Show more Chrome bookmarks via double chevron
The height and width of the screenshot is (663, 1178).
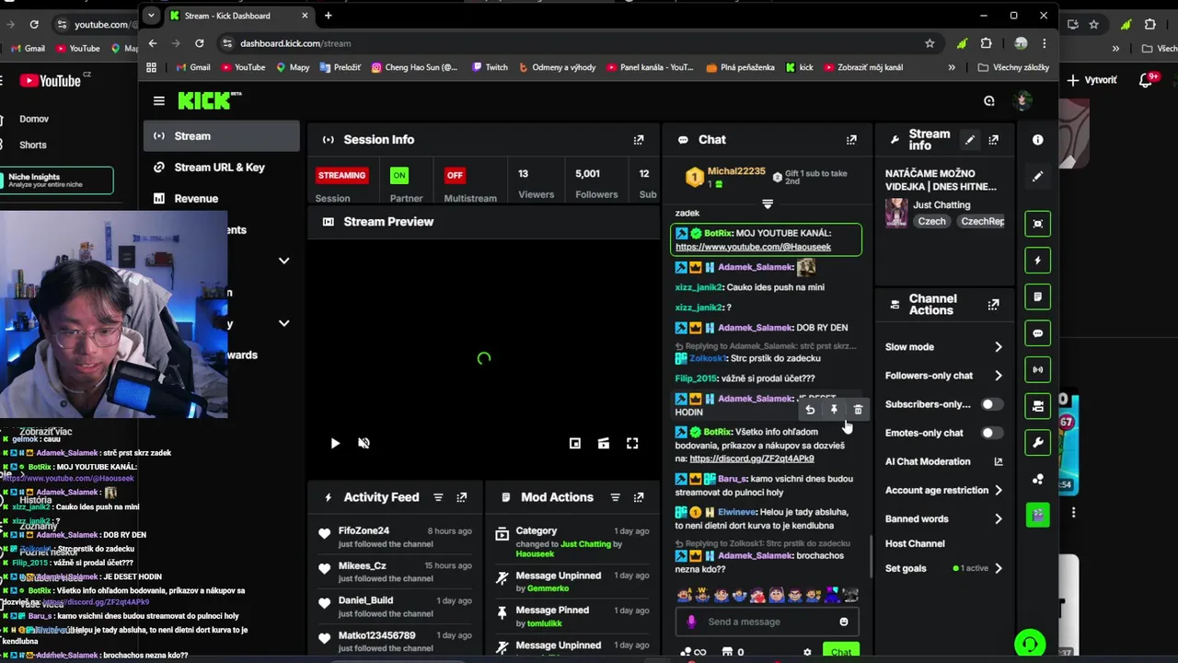coord(952,67)
